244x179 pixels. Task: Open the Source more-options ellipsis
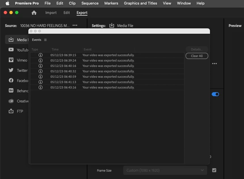pos(75,25)
